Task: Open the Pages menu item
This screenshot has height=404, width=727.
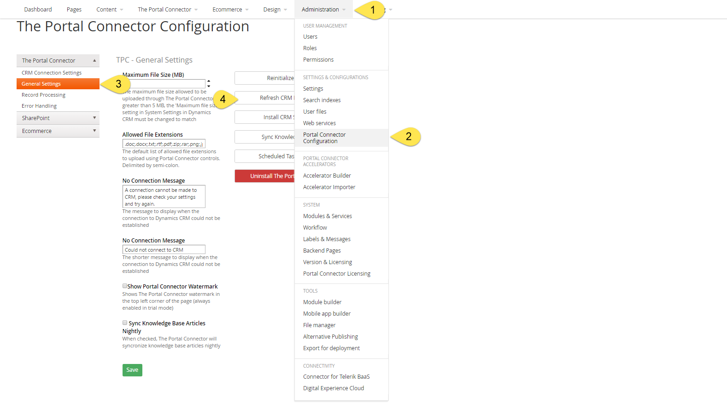Action: (x=74, y=9)
